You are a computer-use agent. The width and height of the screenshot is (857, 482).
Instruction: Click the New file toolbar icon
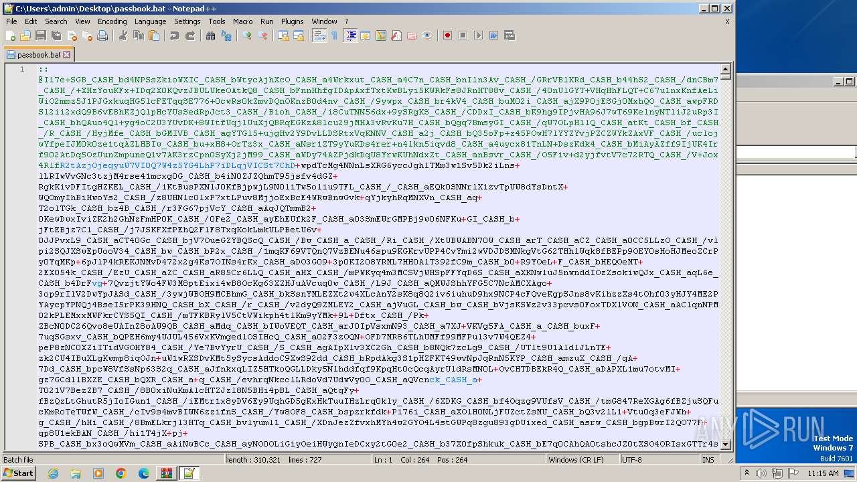point(11,35)
